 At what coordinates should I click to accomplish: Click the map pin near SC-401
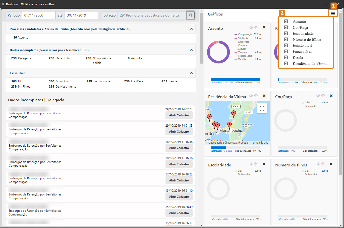[x=234, y=114]
